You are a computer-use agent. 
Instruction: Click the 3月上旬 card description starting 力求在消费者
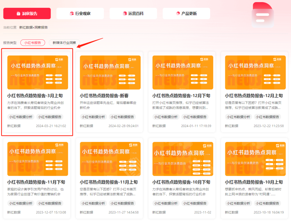coord(36,105)
